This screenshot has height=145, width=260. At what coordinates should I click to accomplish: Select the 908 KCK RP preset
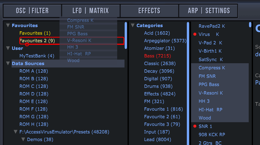click(212, 134)
